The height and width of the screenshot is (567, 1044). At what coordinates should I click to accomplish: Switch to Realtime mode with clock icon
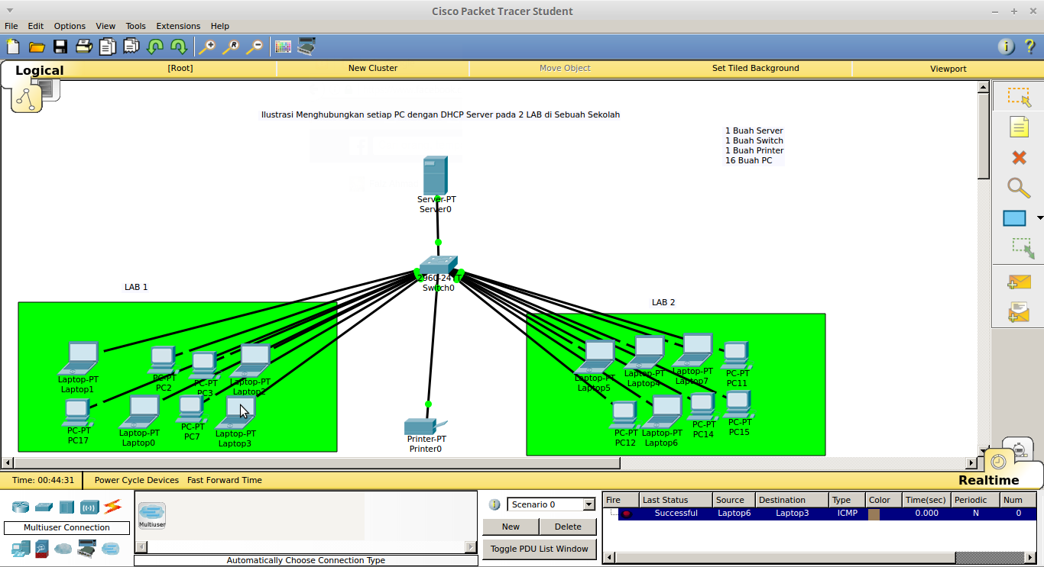pyautogui.click(x=999, y=462)
